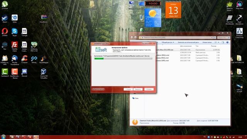This screenshot has height=139, width=247.
Task: Click the installer's middle next-step button
Action: [x=138, y=89]
